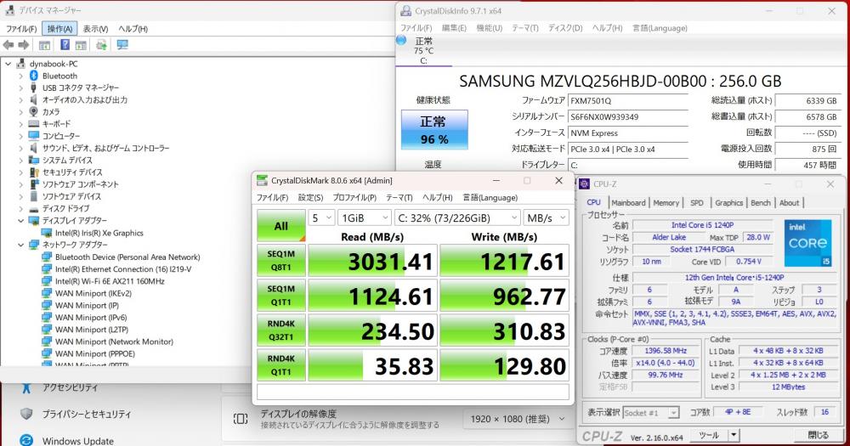The image size is (850, 446).
Task: Select WAN Miniport (L2TP) entry
Action: pos(92,330)
